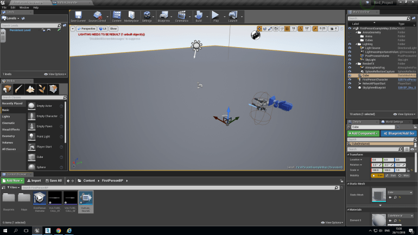The width and height of the screenshot is (418, 235).
Task: Set Mobility to Static in Details
Action: (x=377, y=176)
